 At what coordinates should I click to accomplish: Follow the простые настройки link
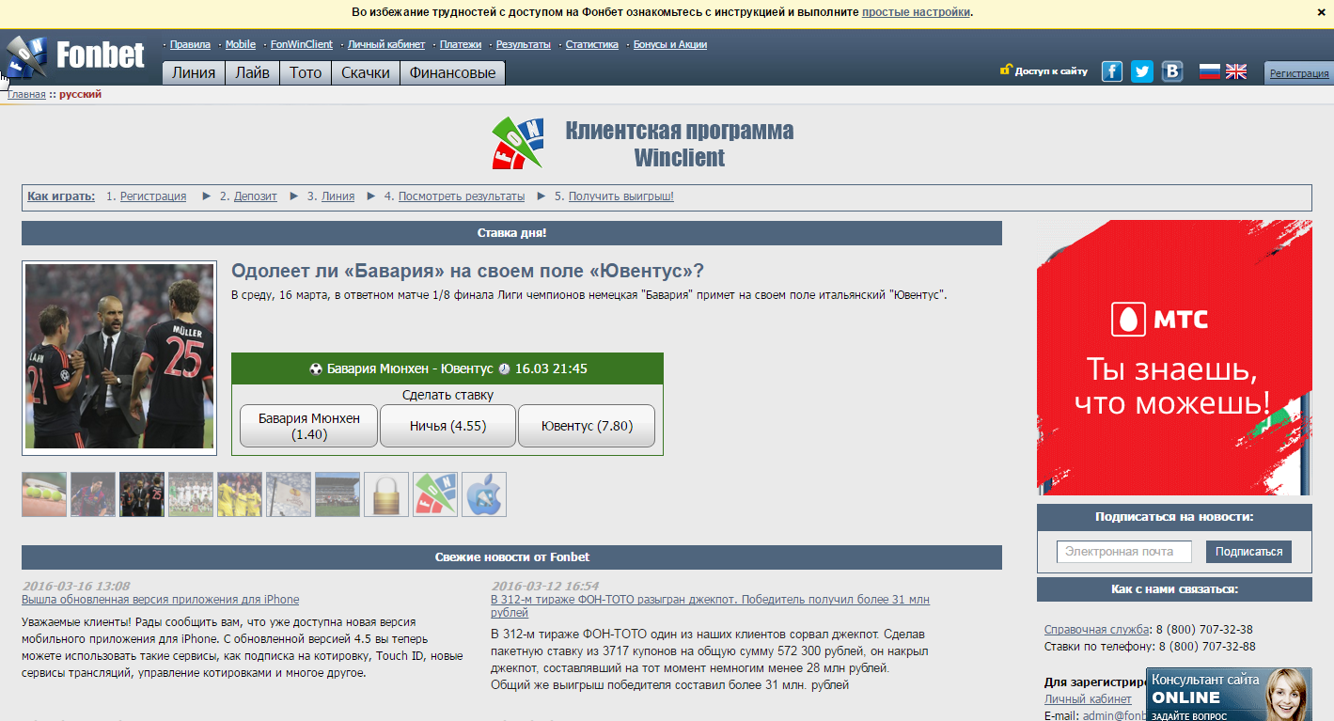coord(917,12)
